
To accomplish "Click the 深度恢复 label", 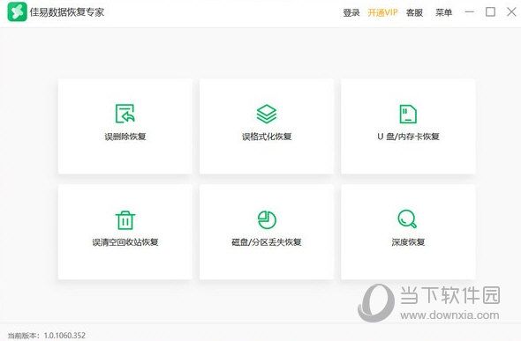I will 408,242.
